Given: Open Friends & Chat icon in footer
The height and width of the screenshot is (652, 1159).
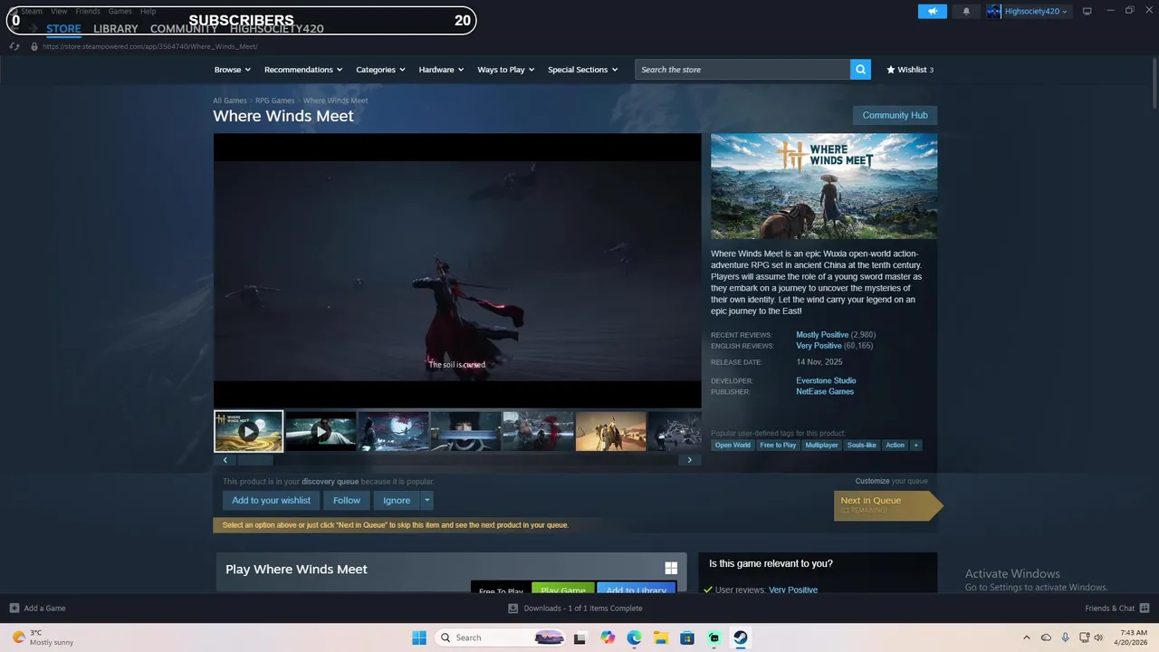Looking at the screenshot, I should [1145, 608].
